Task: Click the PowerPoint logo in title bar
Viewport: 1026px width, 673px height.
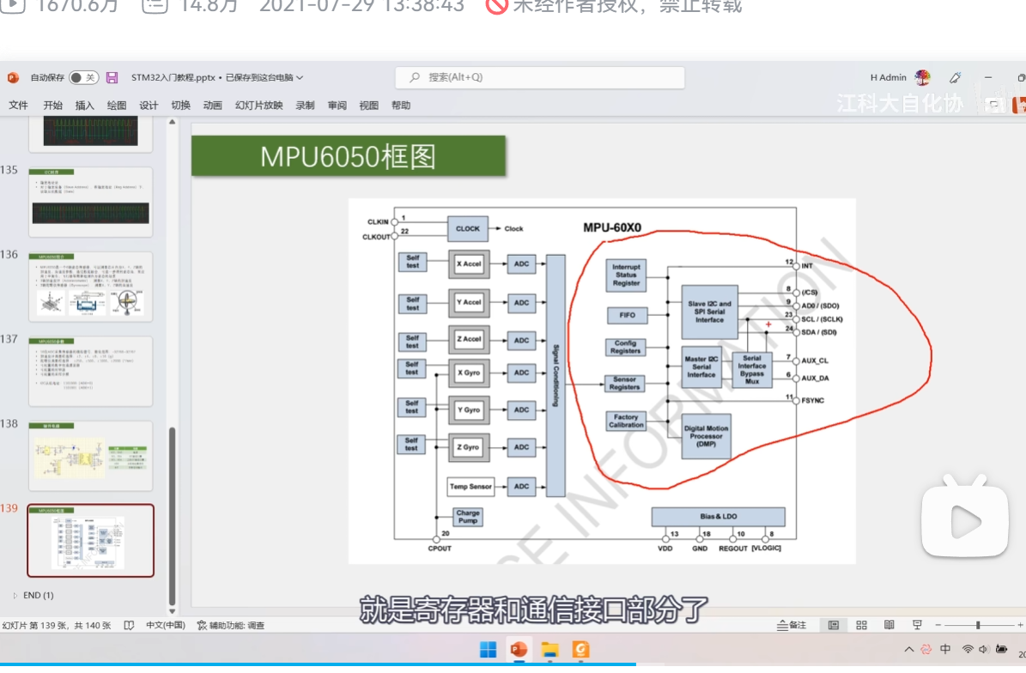Action: click(x=12, y=77)
